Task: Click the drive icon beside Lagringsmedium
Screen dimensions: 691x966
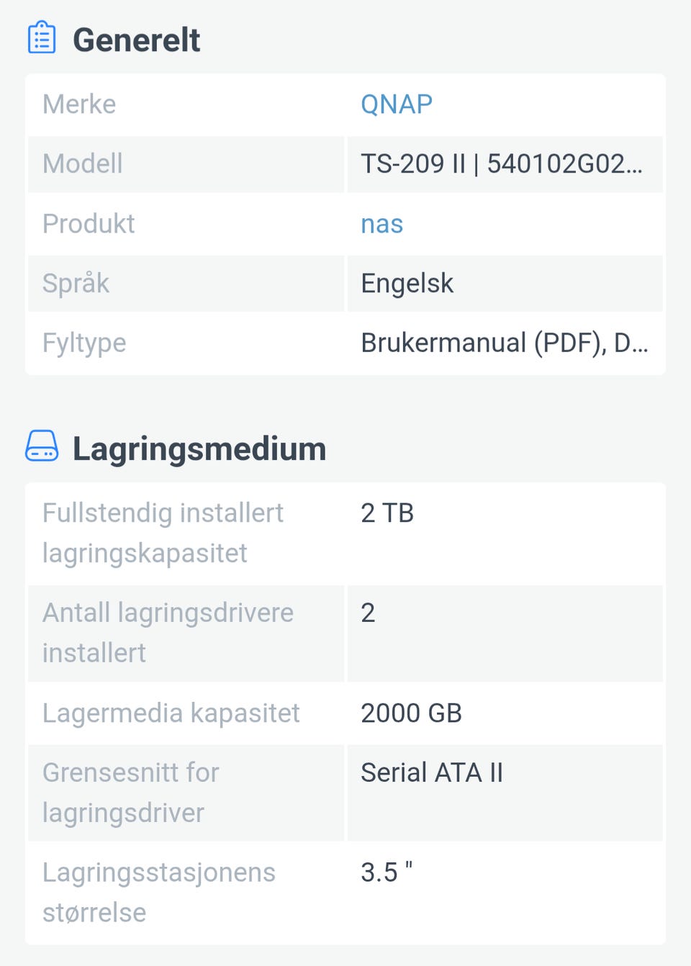Action: (42, 446)
